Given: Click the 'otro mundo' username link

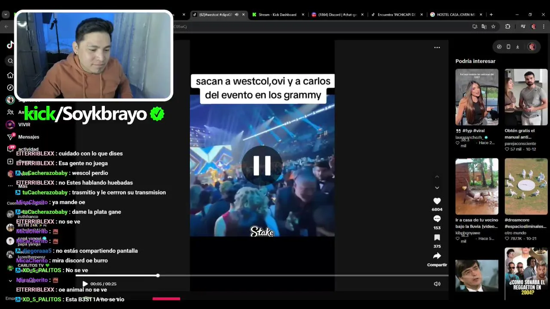Looking at the screenshot, I should 515,233.
